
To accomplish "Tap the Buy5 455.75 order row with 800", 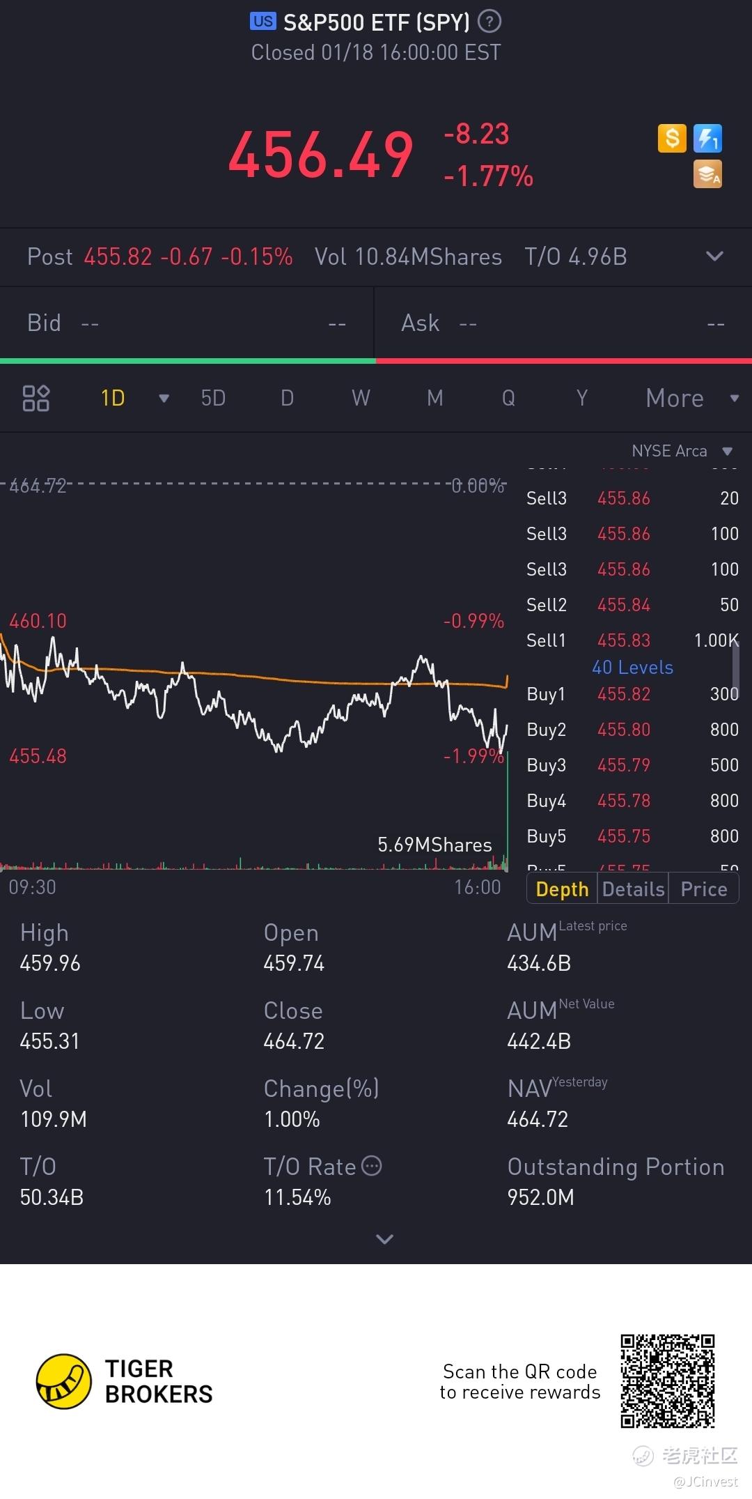I will (x=632, y=836).
